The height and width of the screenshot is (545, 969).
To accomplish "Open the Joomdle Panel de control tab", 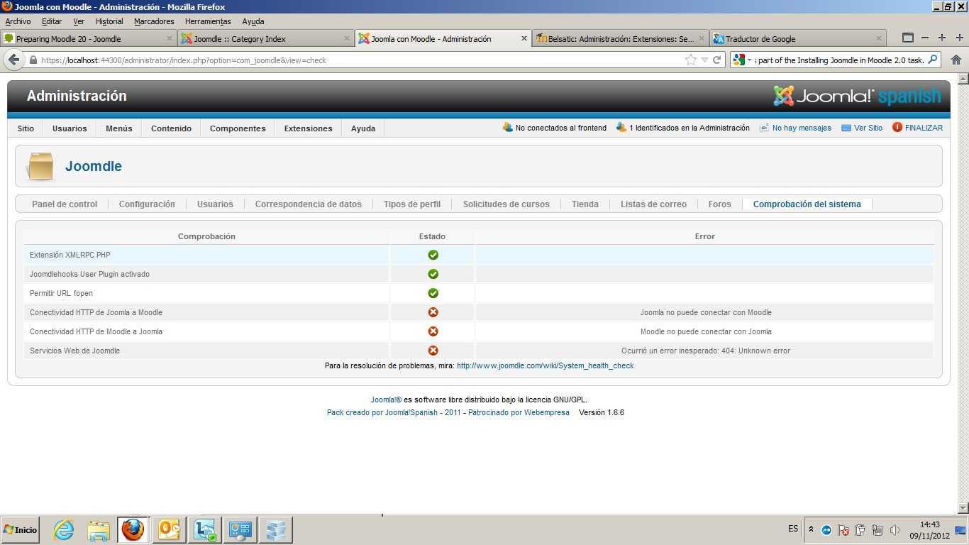I will point(65,204).
